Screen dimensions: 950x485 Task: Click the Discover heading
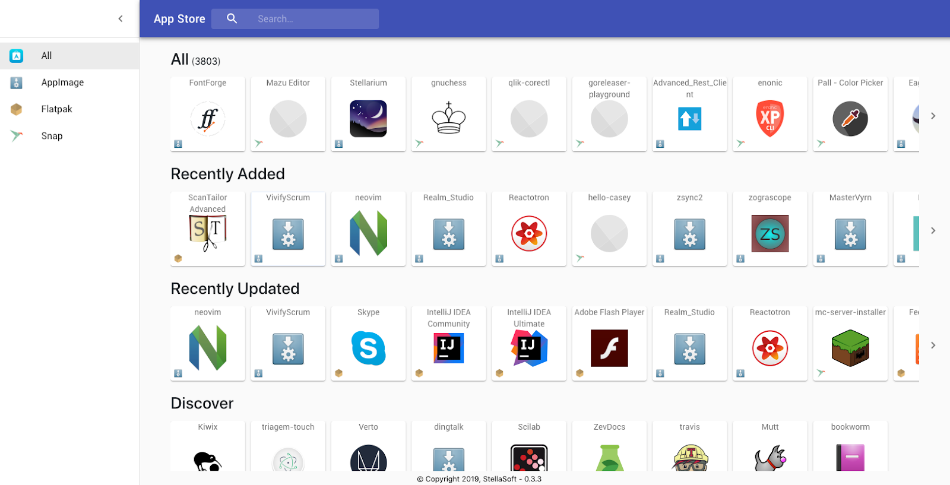pos(202,404)
